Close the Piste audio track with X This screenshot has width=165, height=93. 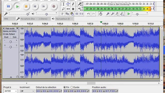tap(4, 28)
